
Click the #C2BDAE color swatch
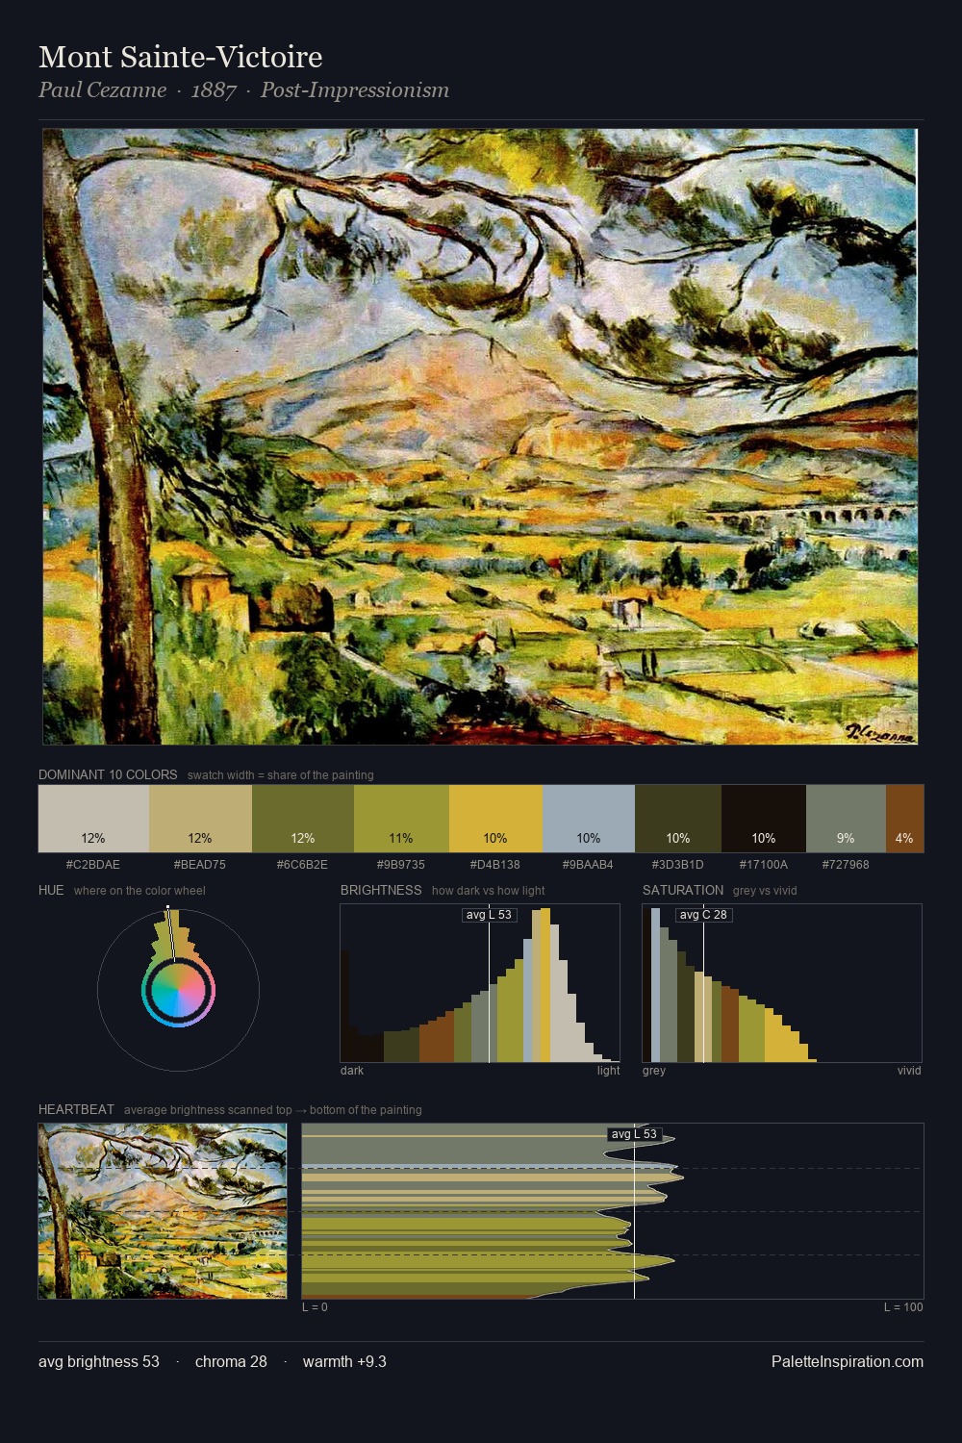tap(93, 819)
